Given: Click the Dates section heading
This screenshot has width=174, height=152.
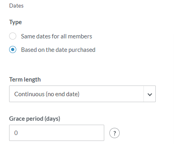Looking at the screenshot, I should (16, 6).
